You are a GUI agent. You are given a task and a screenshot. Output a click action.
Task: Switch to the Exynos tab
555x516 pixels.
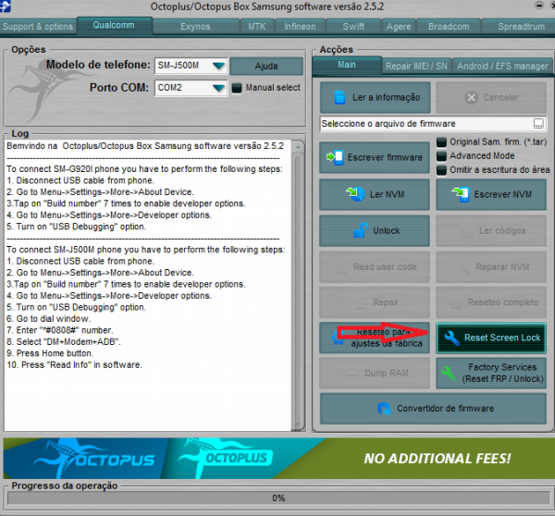[195, 27]
